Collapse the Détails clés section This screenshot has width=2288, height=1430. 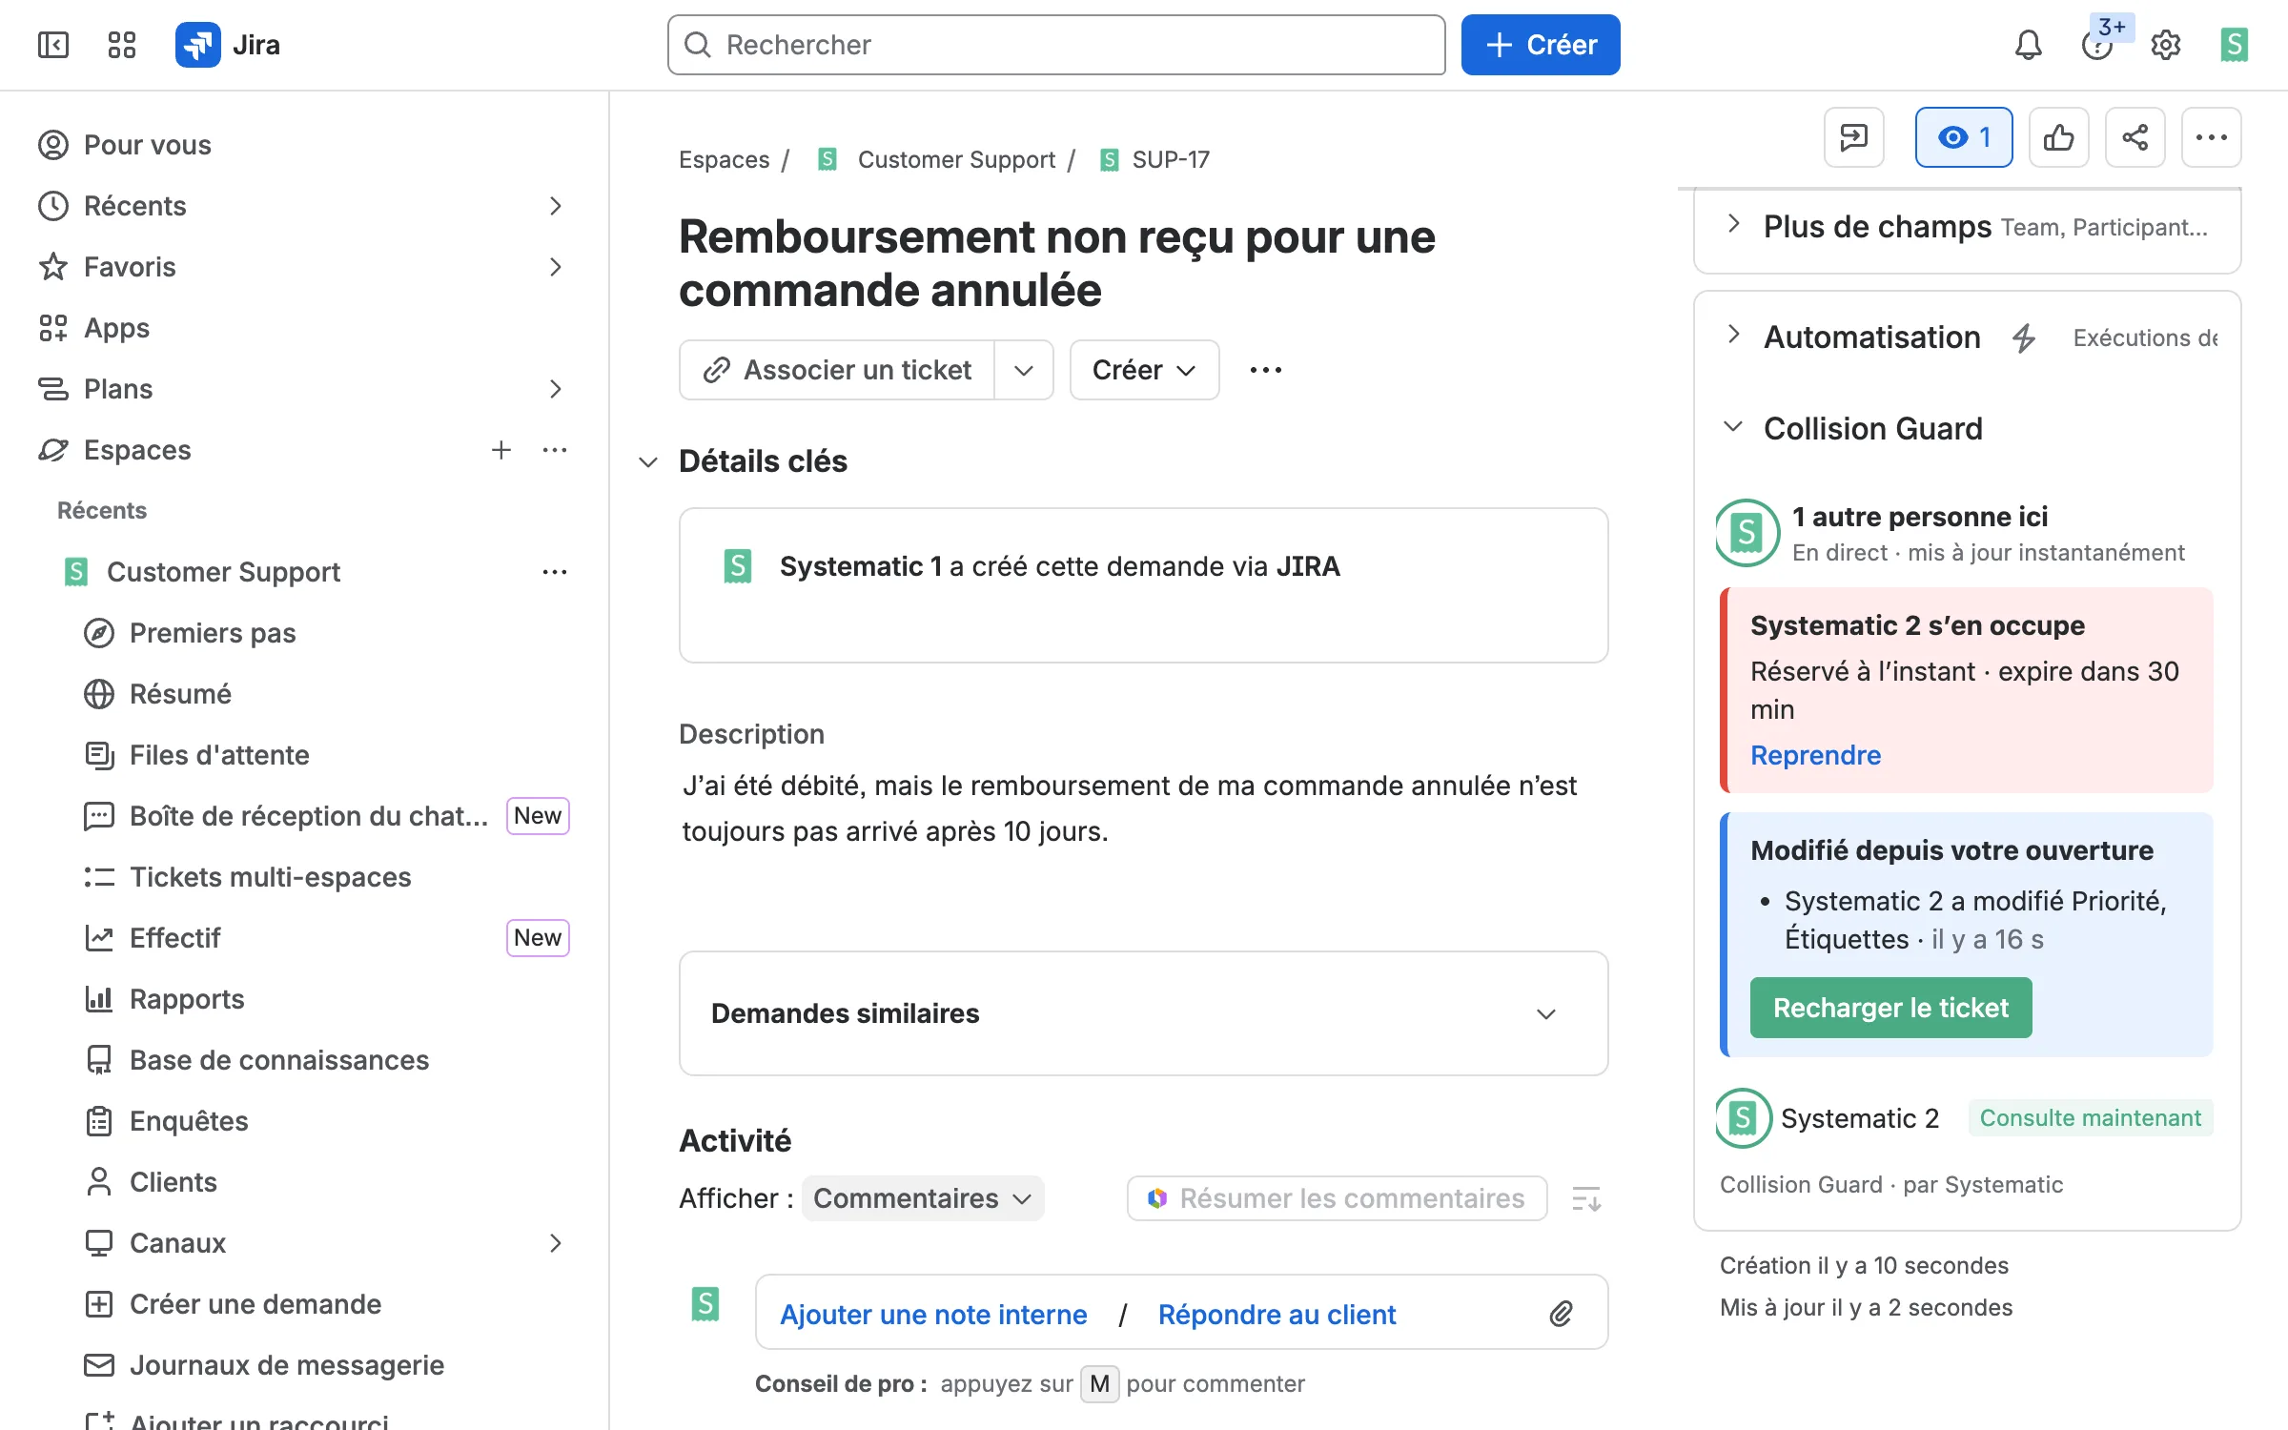coord(648,462)
